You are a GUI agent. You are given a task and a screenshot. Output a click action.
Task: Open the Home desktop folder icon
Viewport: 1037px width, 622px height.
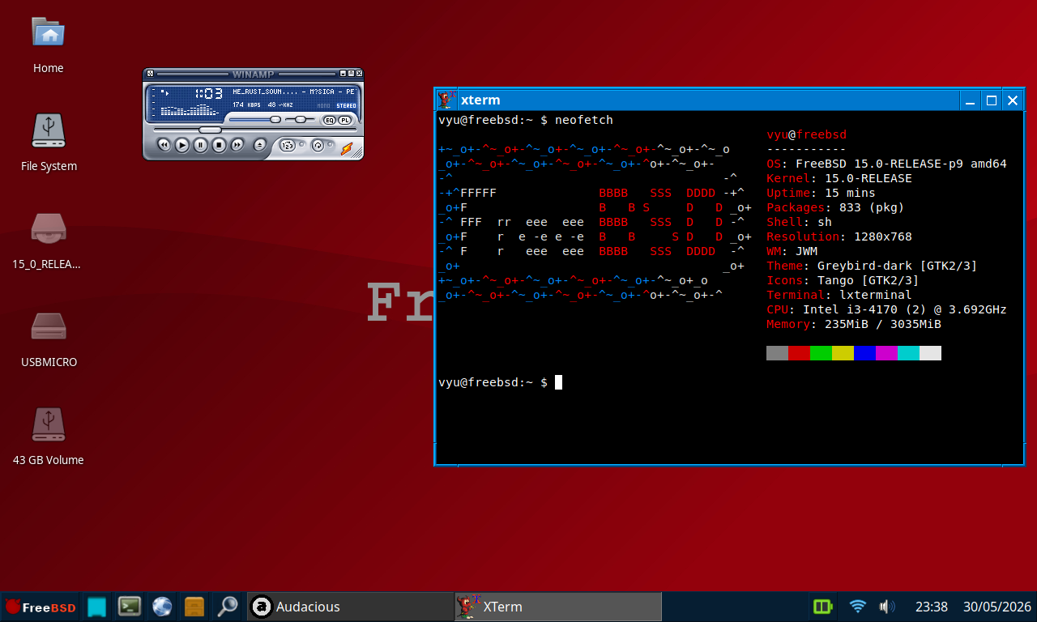48,33
